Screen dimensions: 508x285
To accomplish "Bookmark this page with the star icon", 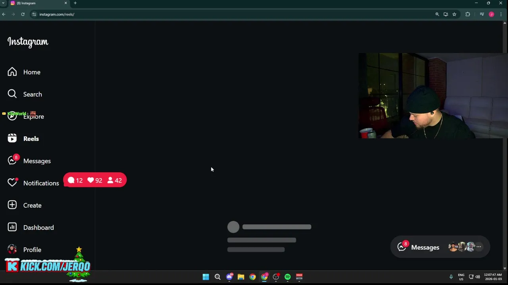I will coord(454,14).
